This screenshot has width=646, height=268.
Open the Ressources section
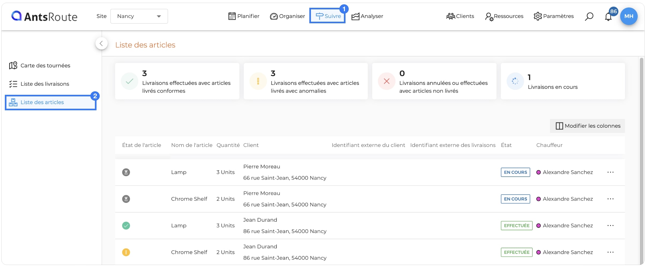504,16
